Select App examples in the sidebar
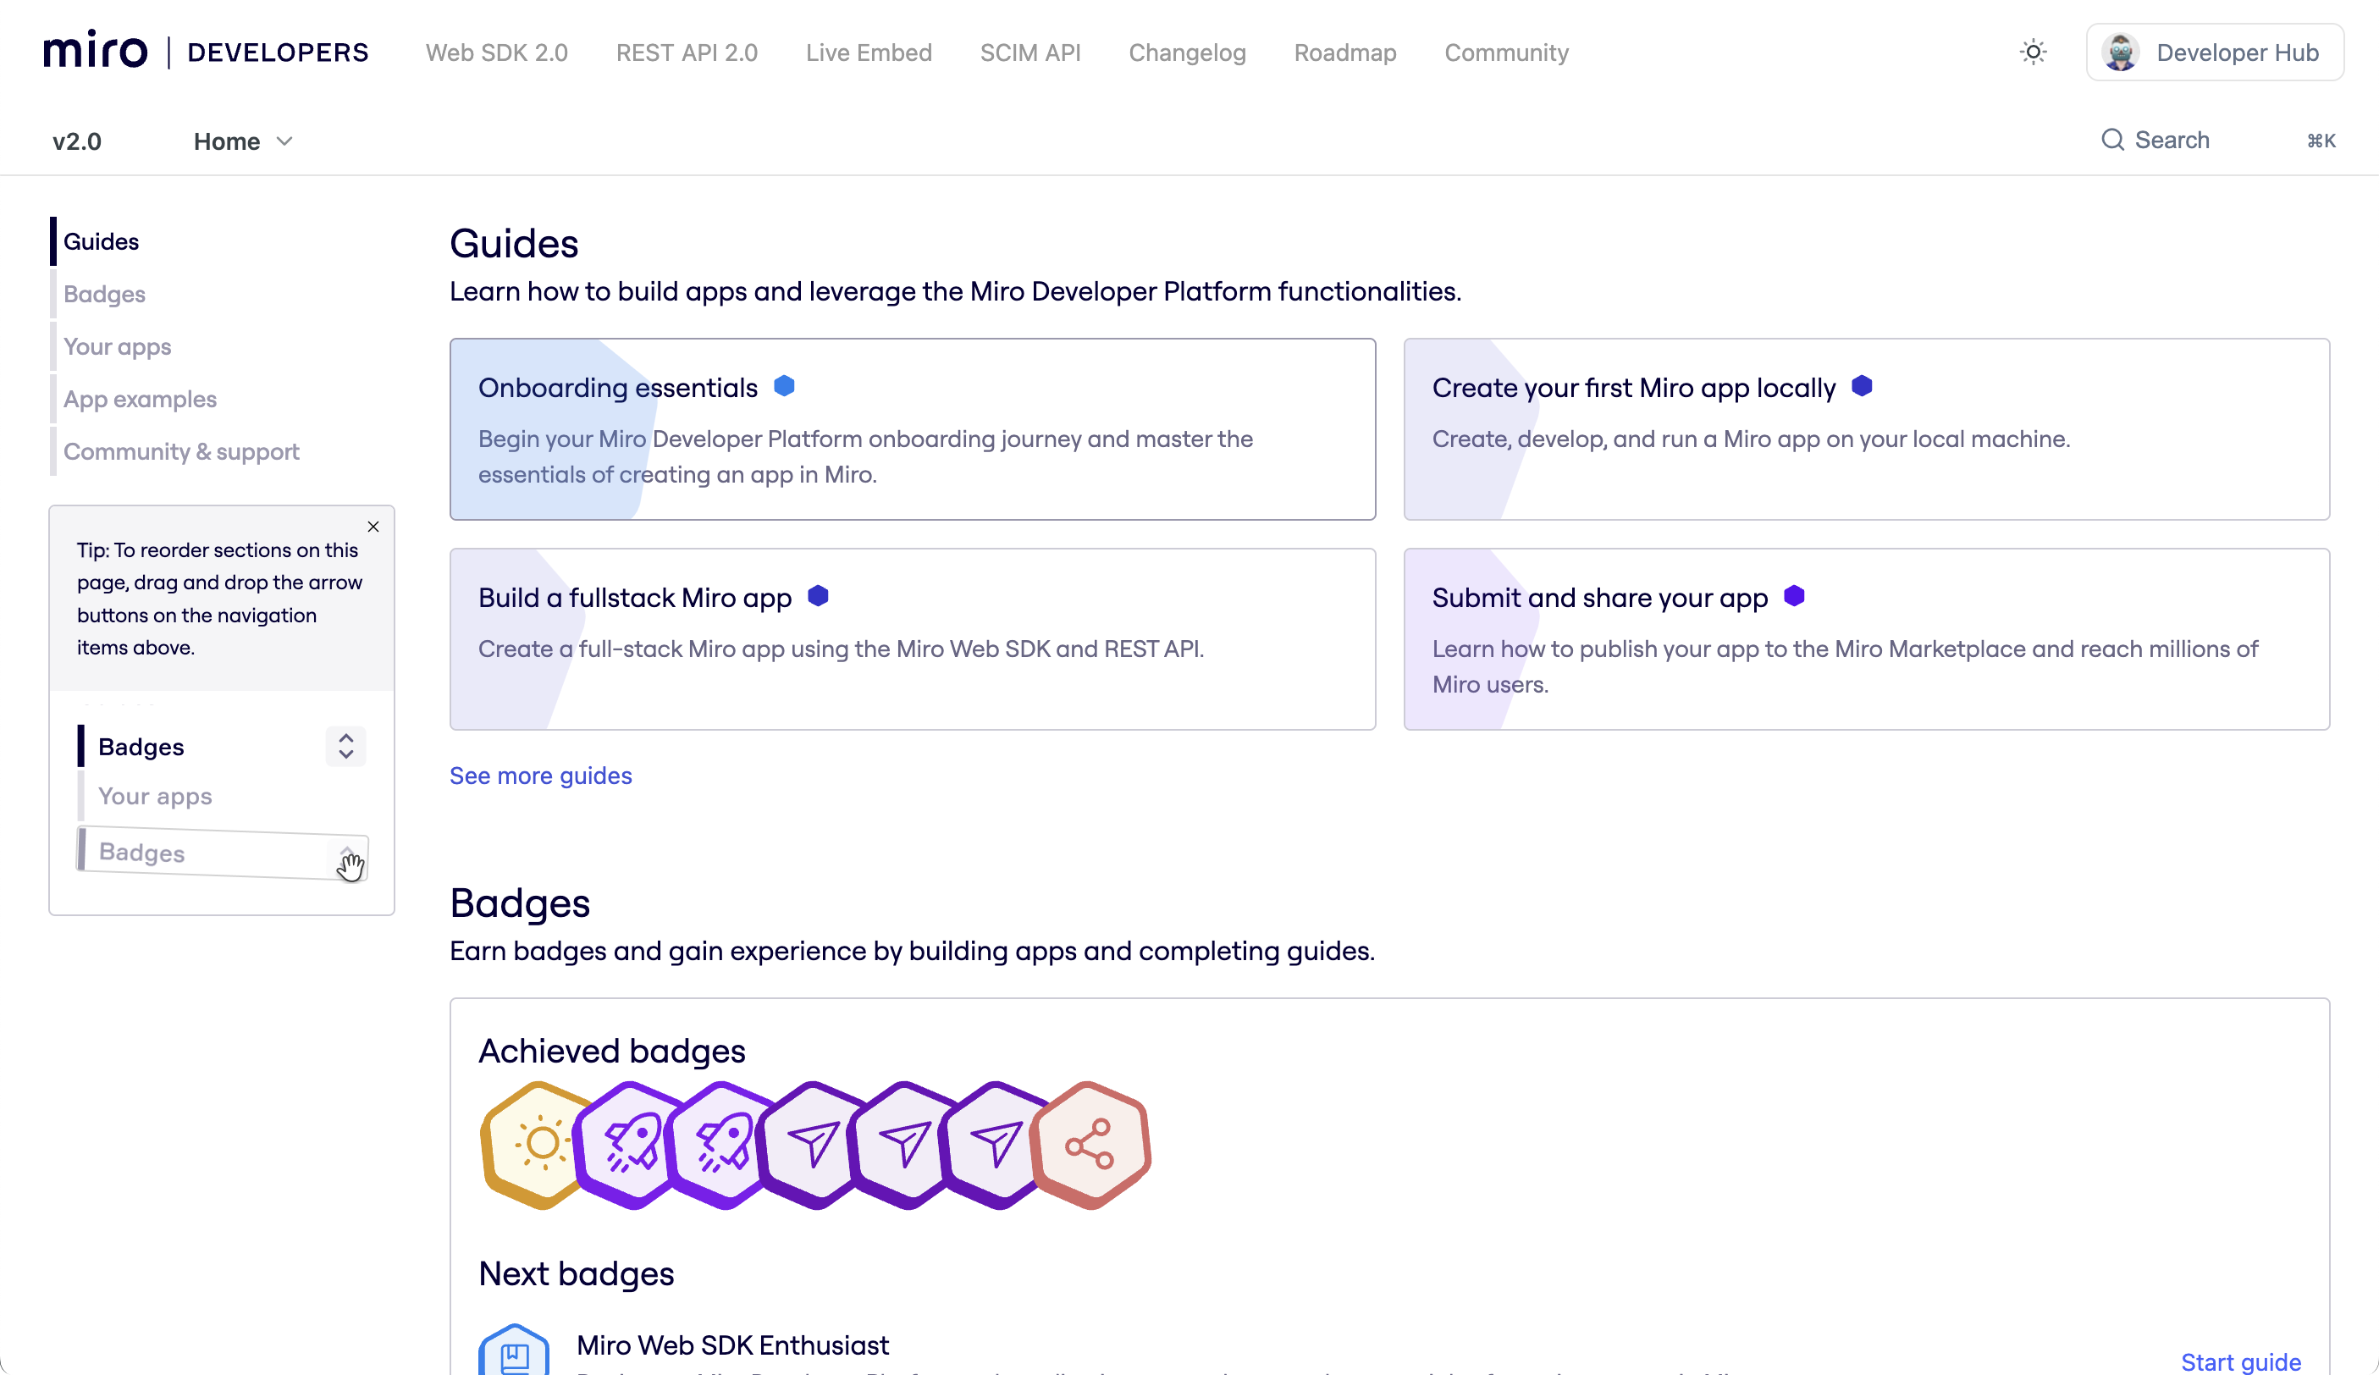Viewport: 2379px width, 1375px height. click(140, 399)
